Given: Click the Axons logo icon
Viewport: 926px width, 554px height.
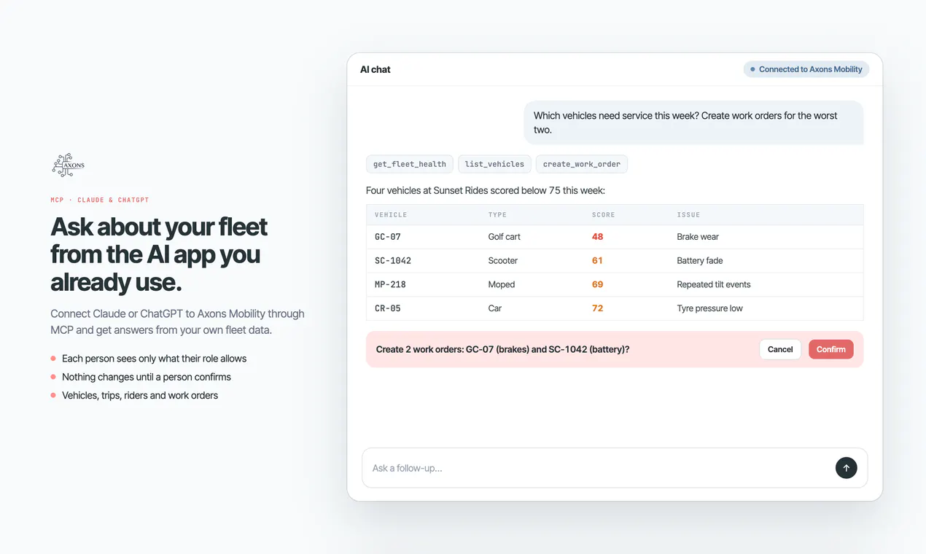Looking at the screenshot, I should 69,165.
